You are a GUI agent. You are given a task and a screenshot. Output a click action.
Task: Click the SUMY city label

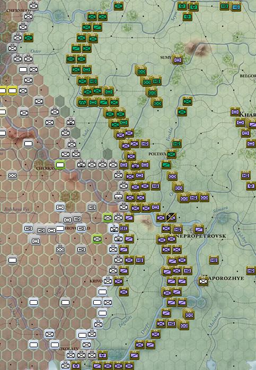point(166,57)
